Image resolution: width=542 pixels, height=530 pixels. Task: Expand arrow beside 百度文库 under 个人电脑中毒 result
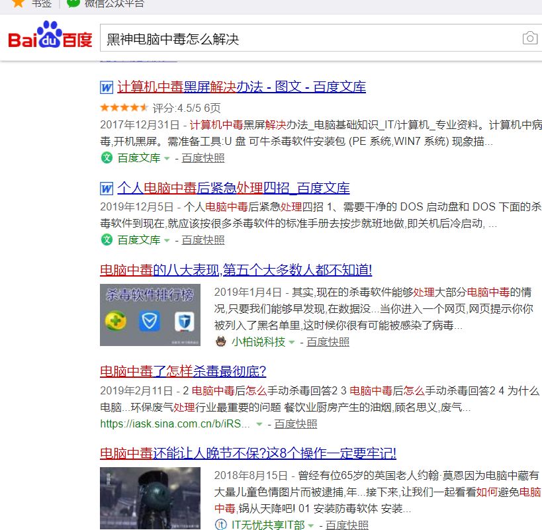click(167, 240)
